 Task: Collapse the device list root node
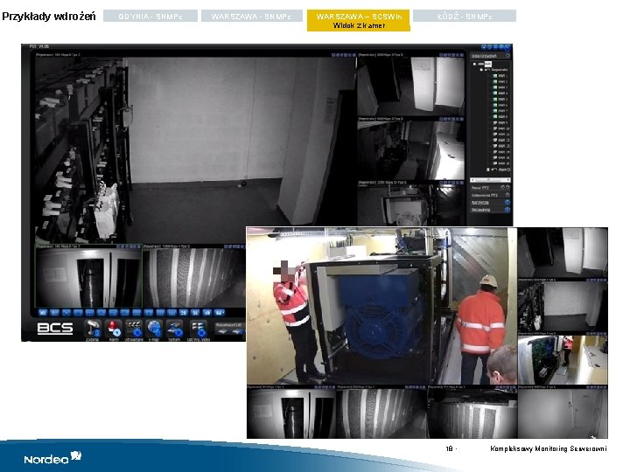click(x=474, y=64)
